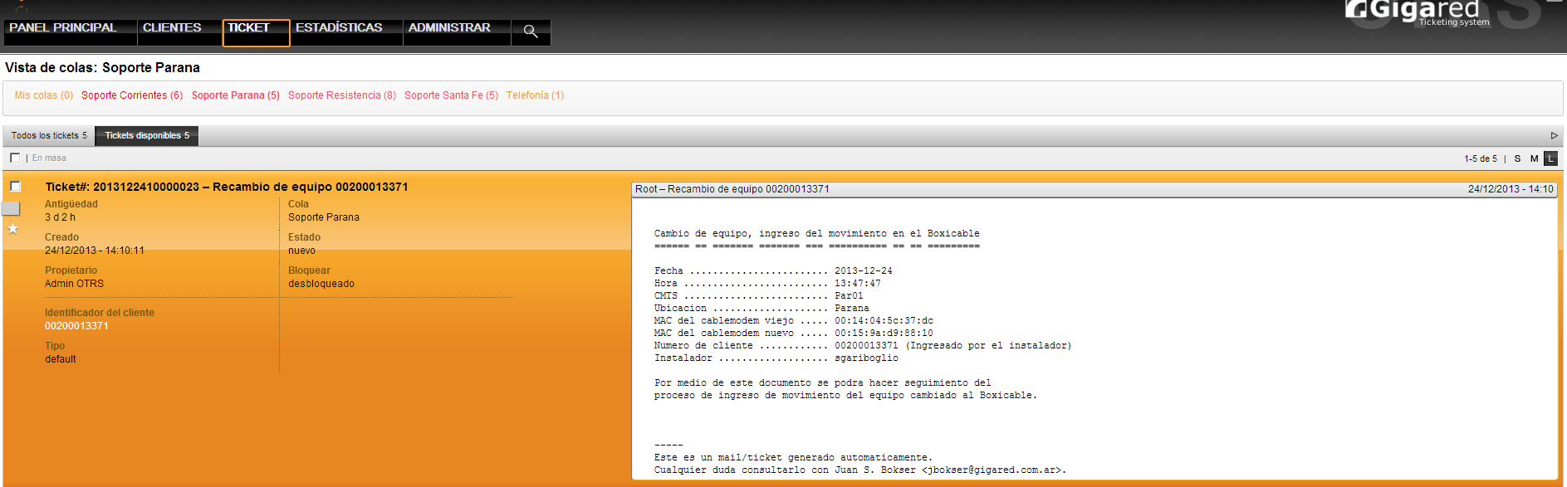Tick the select-all tickets checkbox
This screenshot has width=1567, height=487.
click(x=15, y=158)
